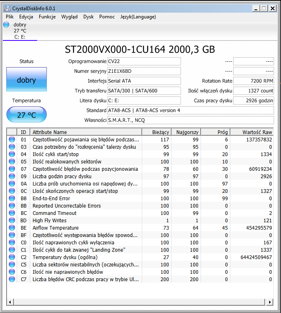Click status orb for attribute 07
The width and height of the screenshot is (281, 313).
[x=12, y=169]
